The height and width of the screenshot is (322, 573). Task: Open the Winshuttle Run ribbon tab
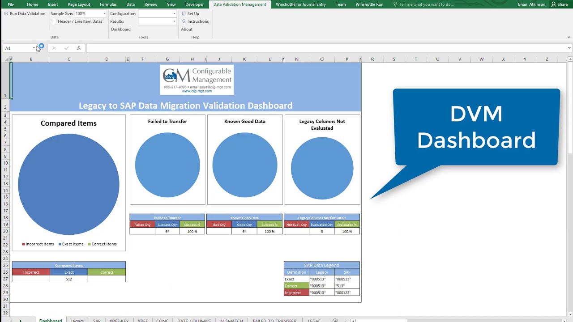(369, 4)
